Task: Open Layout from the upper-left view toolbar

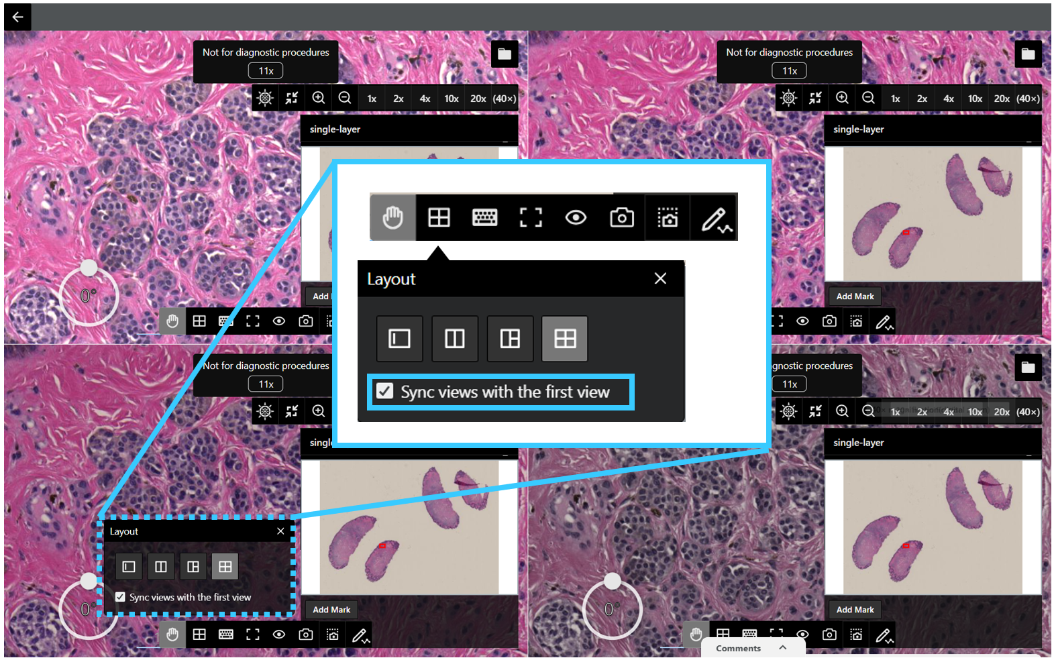Action: (199, 321)
